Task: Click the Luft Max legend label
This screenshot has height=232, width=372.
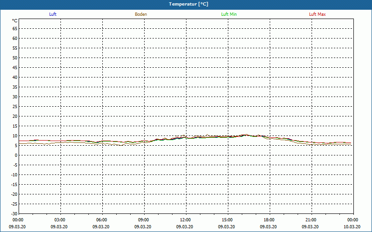Action: (x=317, y=14)
